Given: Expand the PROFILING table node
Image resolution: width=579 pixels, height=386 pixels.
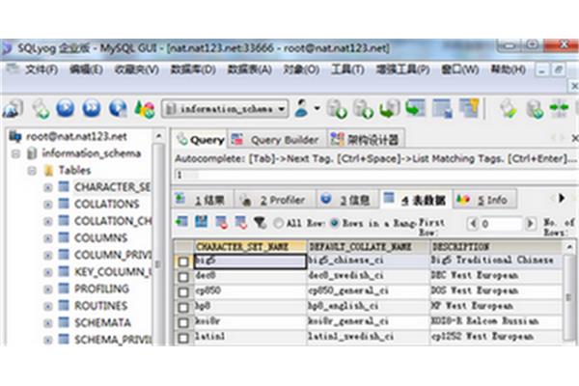Looking at the screenshot, I should [x=47, y=289].
